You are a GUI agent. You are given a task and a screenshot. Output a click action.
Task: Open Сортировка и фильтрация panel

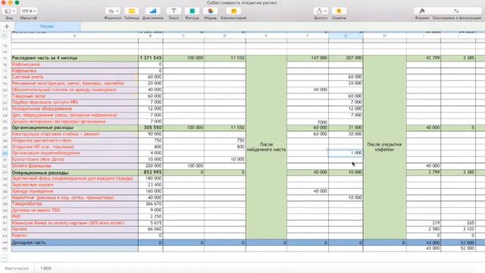click(x=456, y=11)
